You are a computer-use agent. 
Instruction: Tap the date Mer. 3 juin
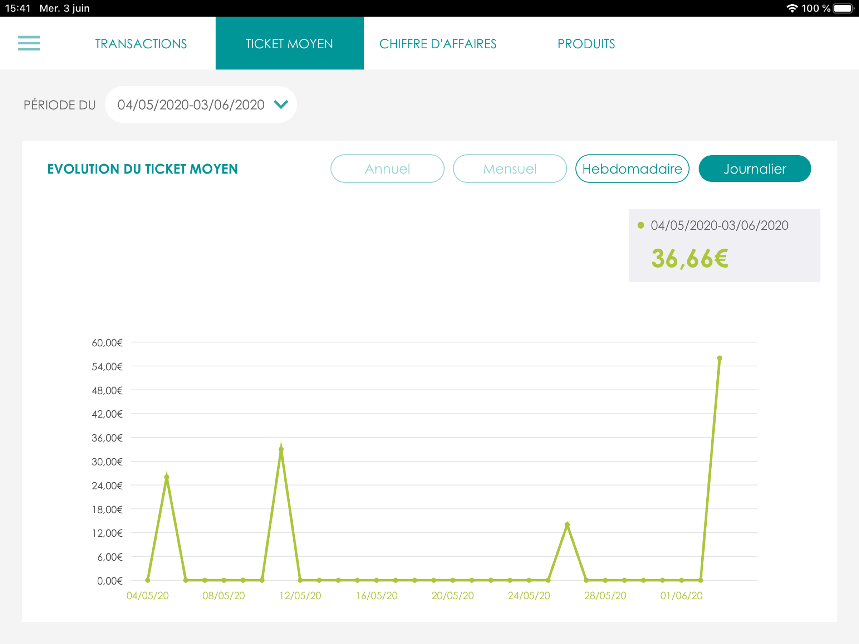pyautogui.click(x=64, y=8)
